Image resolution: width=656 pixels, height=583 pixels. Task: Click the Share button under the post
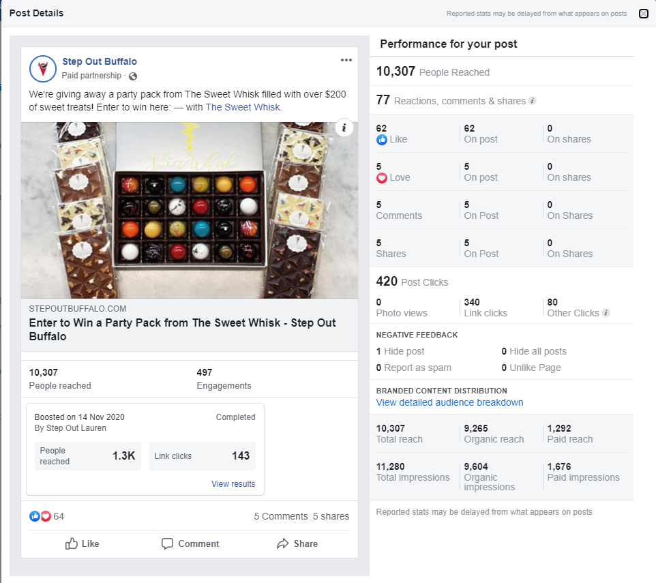pos(297,543)
